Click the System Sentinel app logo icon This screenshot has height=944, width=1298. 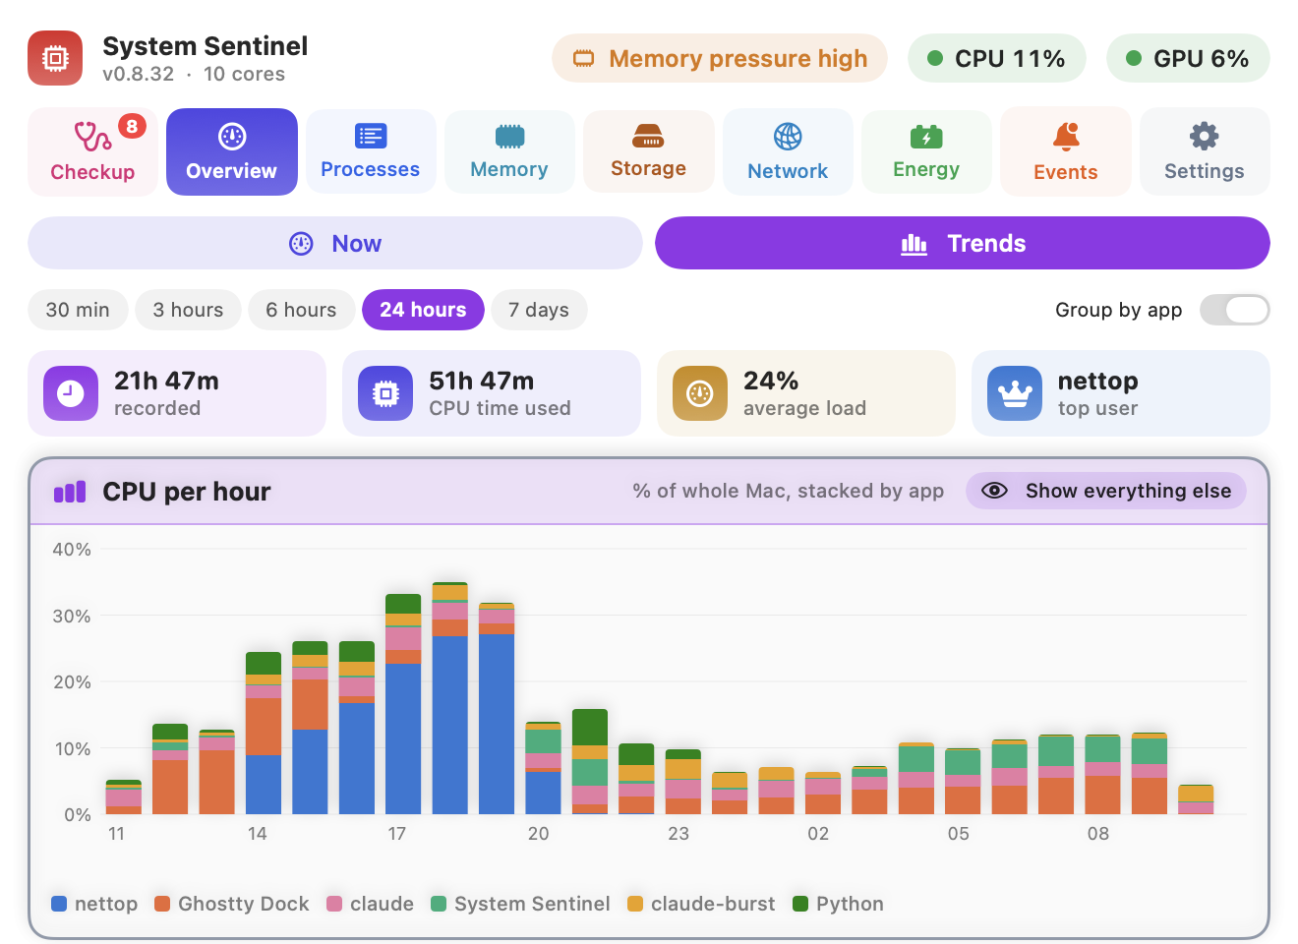(x=55, y=59)
